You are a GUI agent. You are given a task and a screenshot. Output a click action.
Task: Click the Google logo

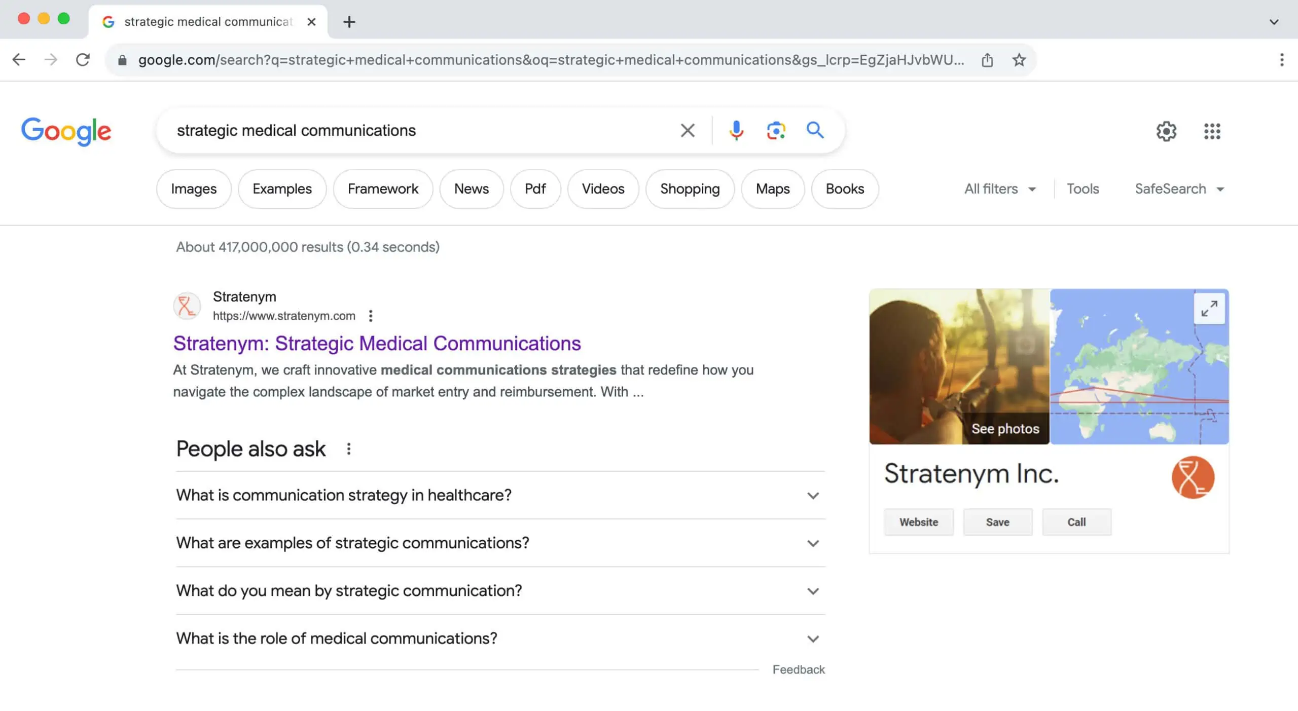[66, 131]
